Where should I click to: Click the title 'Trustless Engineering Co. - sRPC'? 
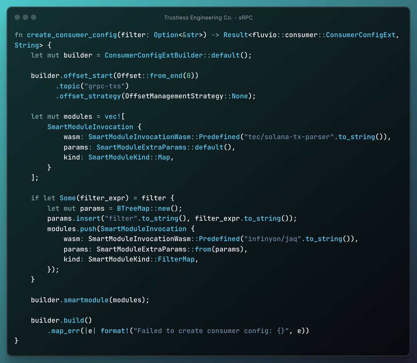coord(208,17)
